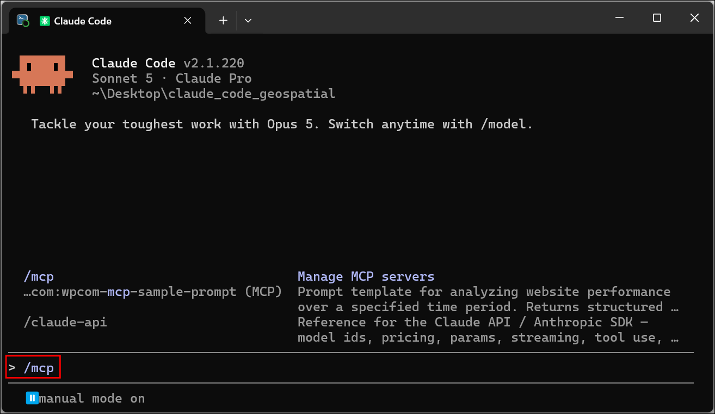This screenshot has width=715, height=414.
Task: Close the Claude Code tab
Action: 188,21
